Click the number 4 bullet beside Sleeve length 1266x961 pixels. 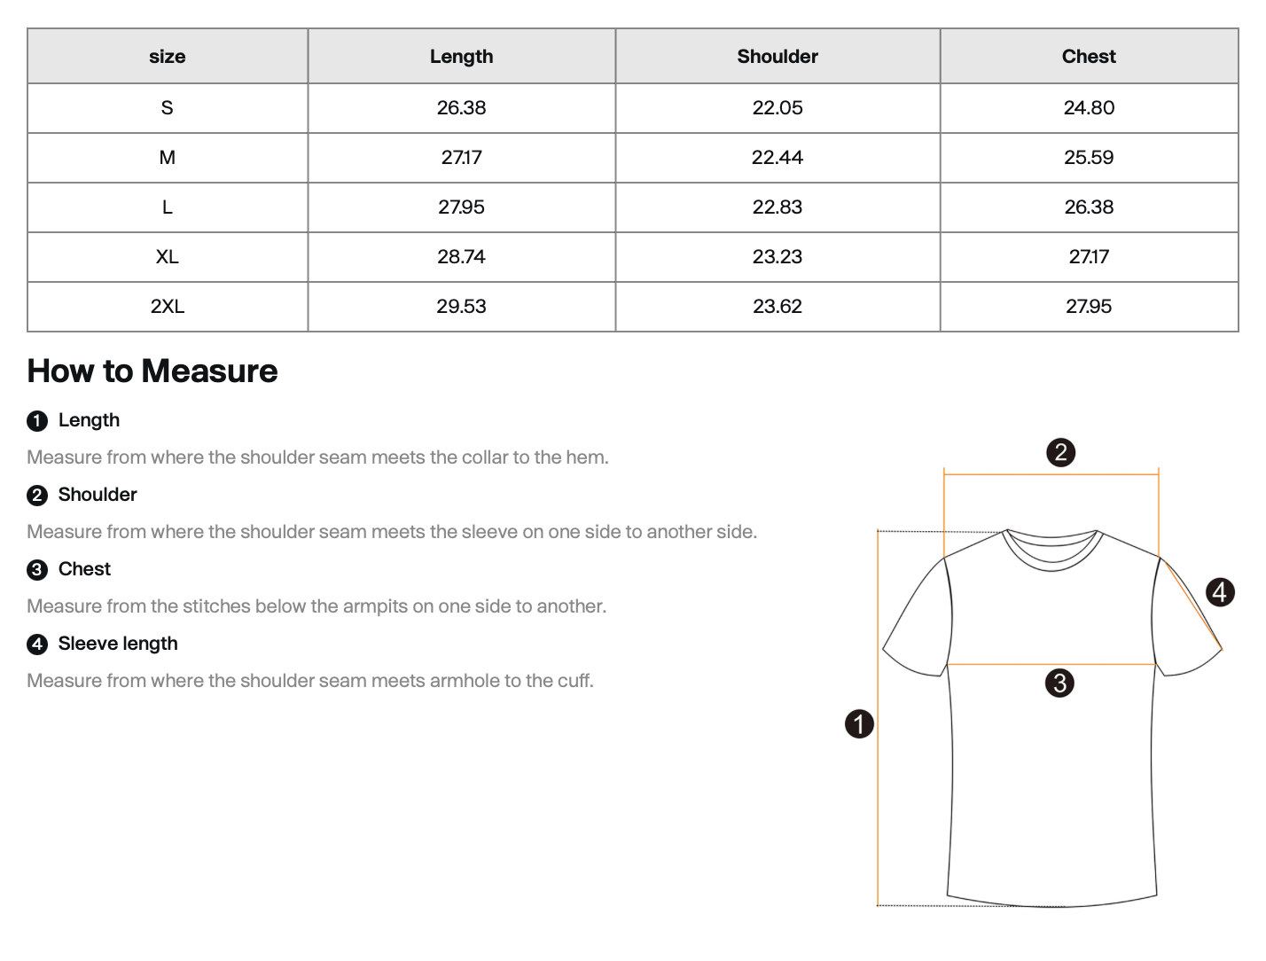(37, 645)
